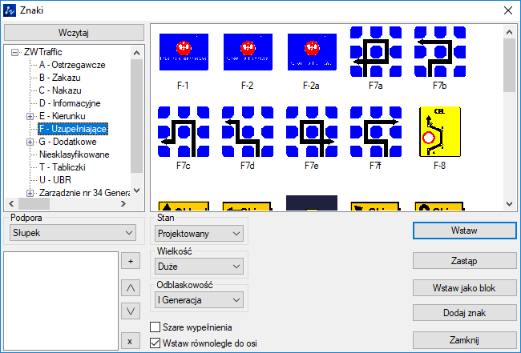Screen dimensions: 521x353
Task: Uncheck Wstaw równolegle do osi
Action: [156, 343]
